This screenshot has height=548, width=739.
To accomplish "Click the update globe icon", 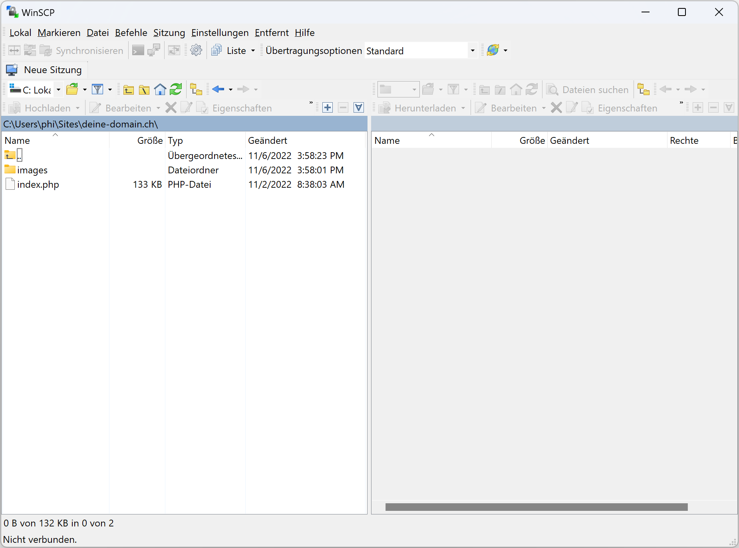I will [x=493, y=50].
